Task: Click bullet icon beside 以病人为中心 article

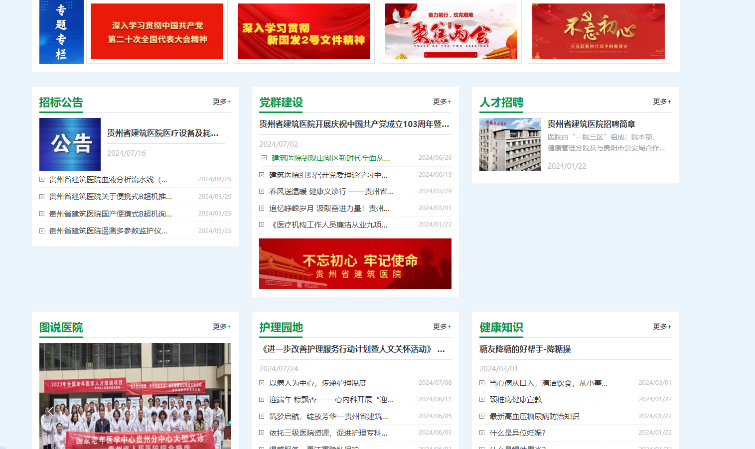Action: click(x=262, y=383)
